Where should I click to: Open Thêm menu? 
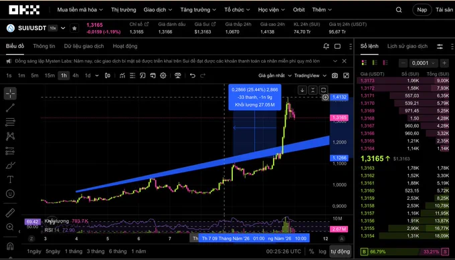322,10
